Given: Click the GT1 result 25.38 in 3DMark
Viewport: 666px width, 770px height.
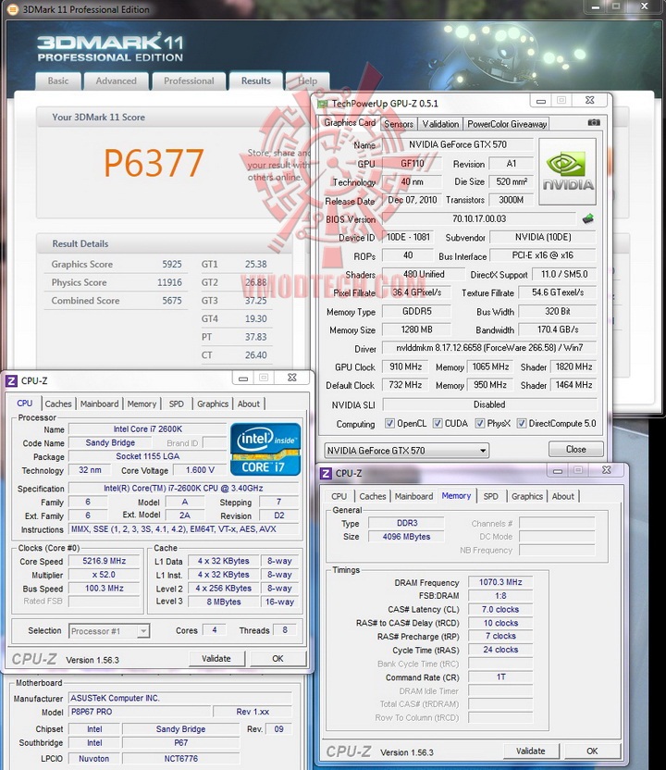Looking at the screenshot, I should pos(255,264).
